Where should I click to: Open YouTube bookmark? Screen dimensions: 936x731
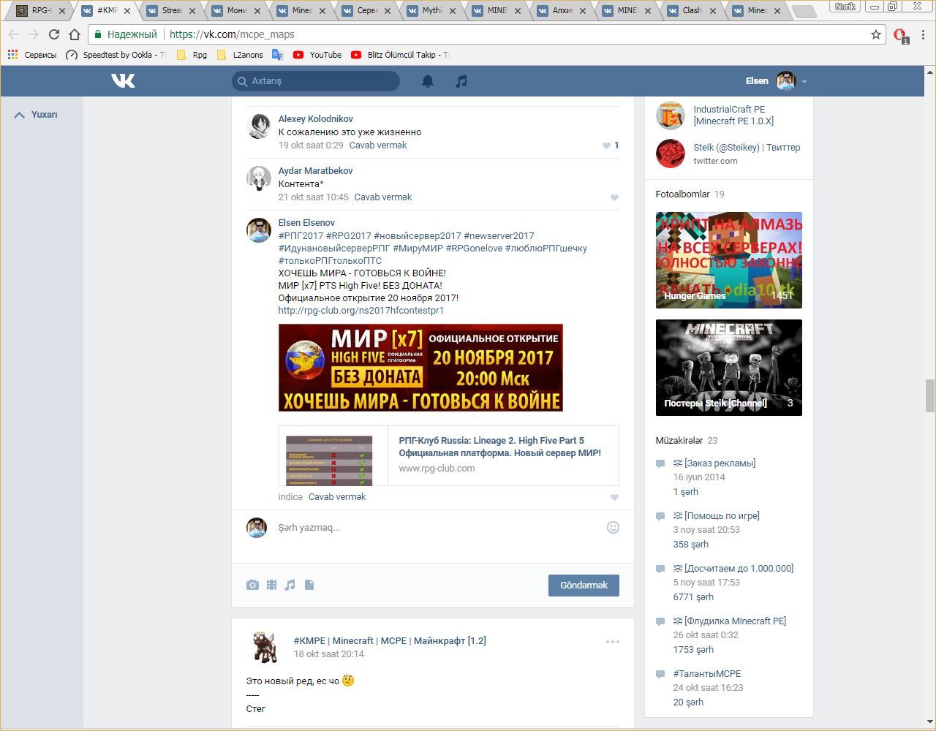coord(317,55)
